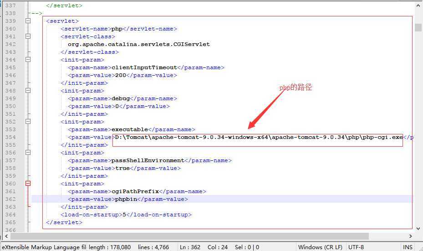The image size is (423, 251).
Task: Click 'Windows (CR LF)' in the status bar
Action: 320,247
